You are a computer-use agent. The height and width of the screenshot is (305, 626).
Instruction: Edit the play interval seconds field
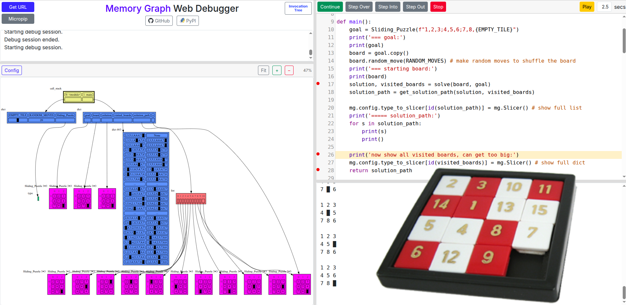[x=604, y=7]
